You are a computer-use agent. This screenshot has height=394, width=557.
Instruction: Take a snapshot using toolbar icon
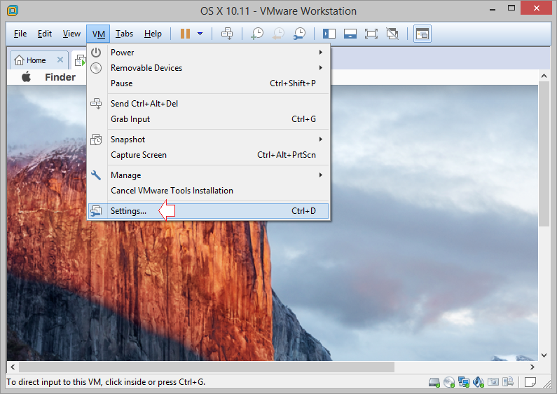click(x=257, y=34)
